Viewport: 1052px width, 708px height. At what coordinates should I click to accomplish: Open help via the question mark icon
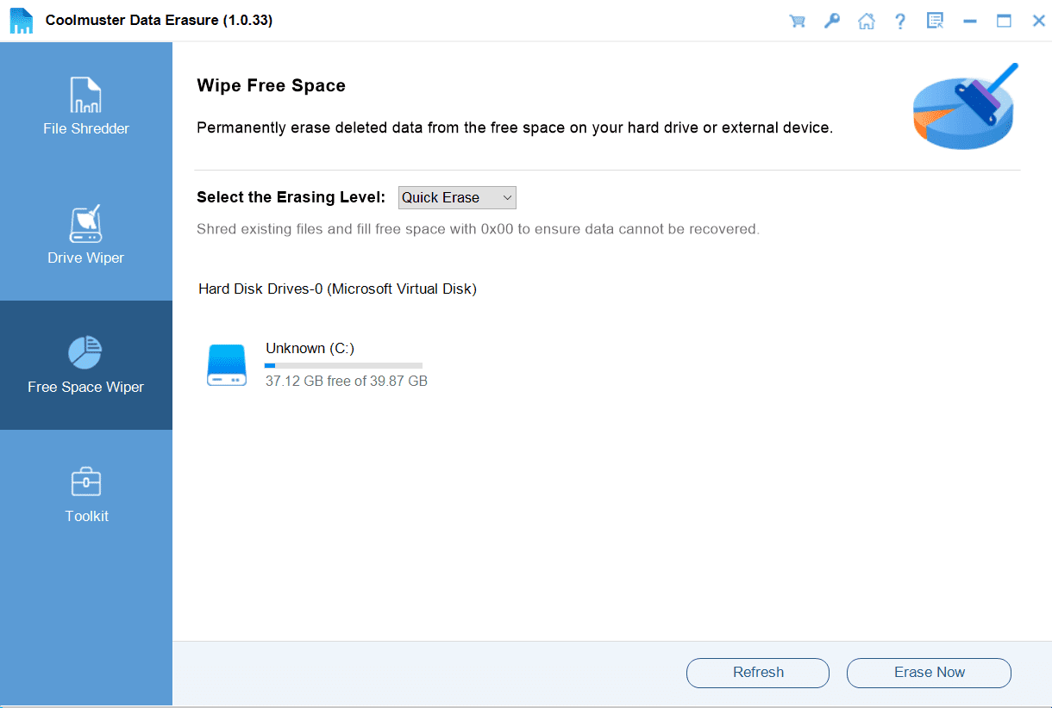coord(900,21)
